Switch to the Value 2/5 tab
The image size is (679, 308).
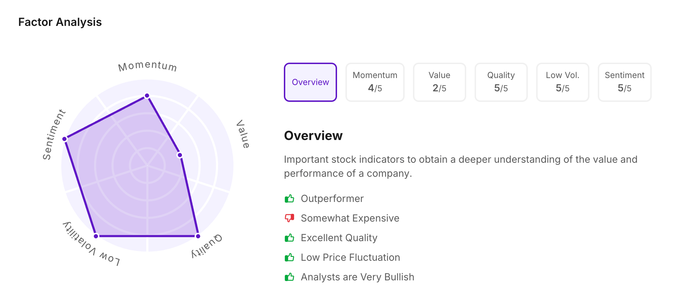pos(439,82)
